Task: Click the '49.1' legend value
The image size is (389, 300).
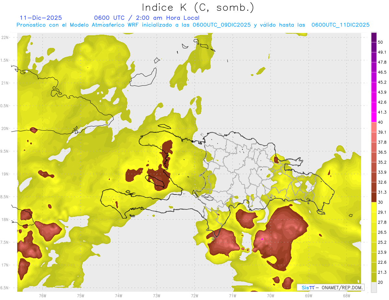Action: (382, 52)
